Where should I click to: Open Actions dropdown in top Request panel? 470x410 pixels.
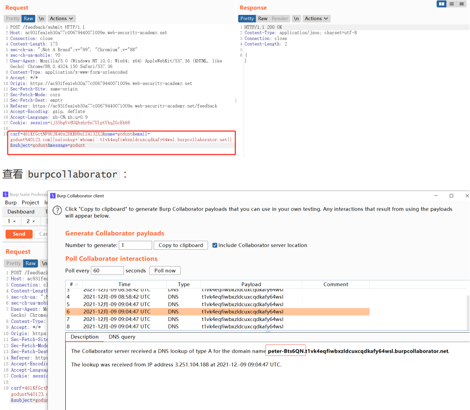(61, 18)
